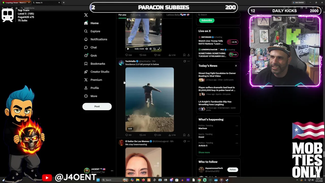
Task: Open the Windows Start menu
Action: [x=98, y=180]
